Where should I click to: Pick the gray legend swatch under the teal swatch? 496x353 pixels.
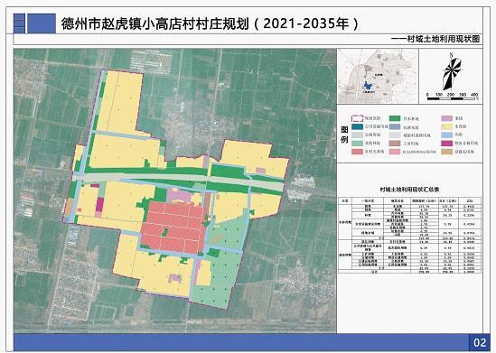[x=357, y=135]
